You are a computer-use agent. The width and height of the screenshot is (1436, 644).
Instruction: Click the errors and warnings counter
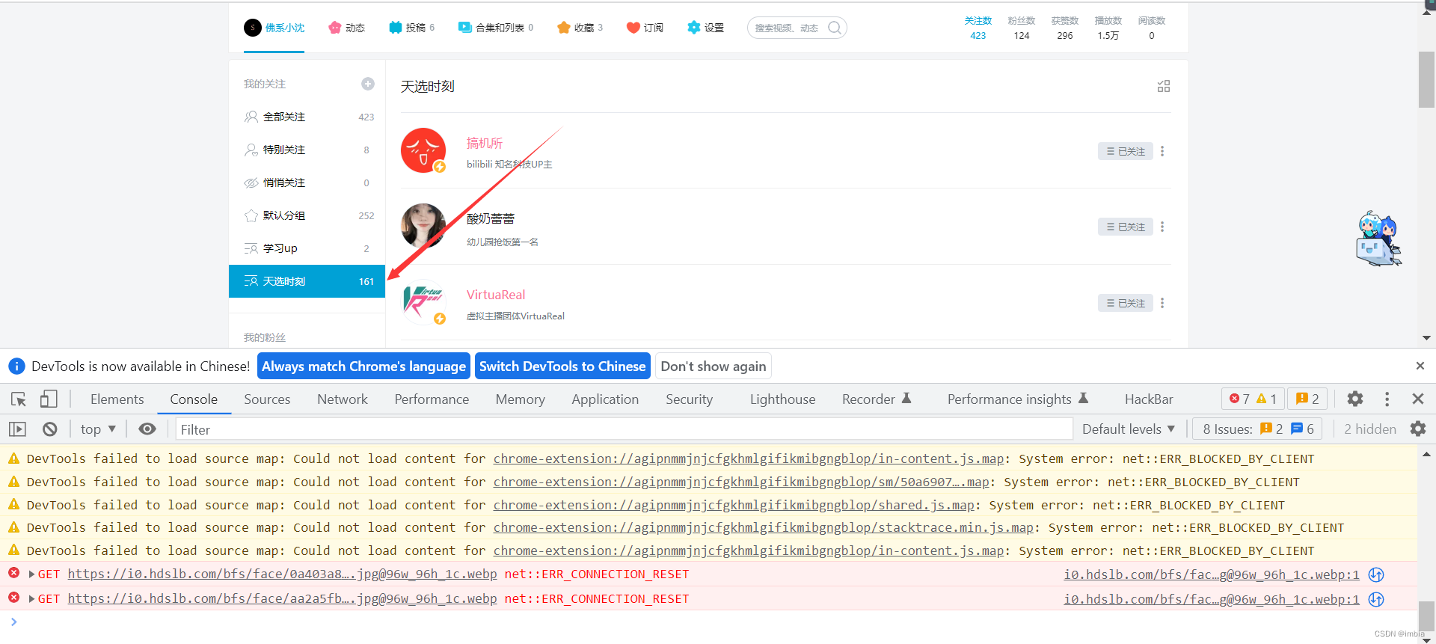[x=1253, y=399]
